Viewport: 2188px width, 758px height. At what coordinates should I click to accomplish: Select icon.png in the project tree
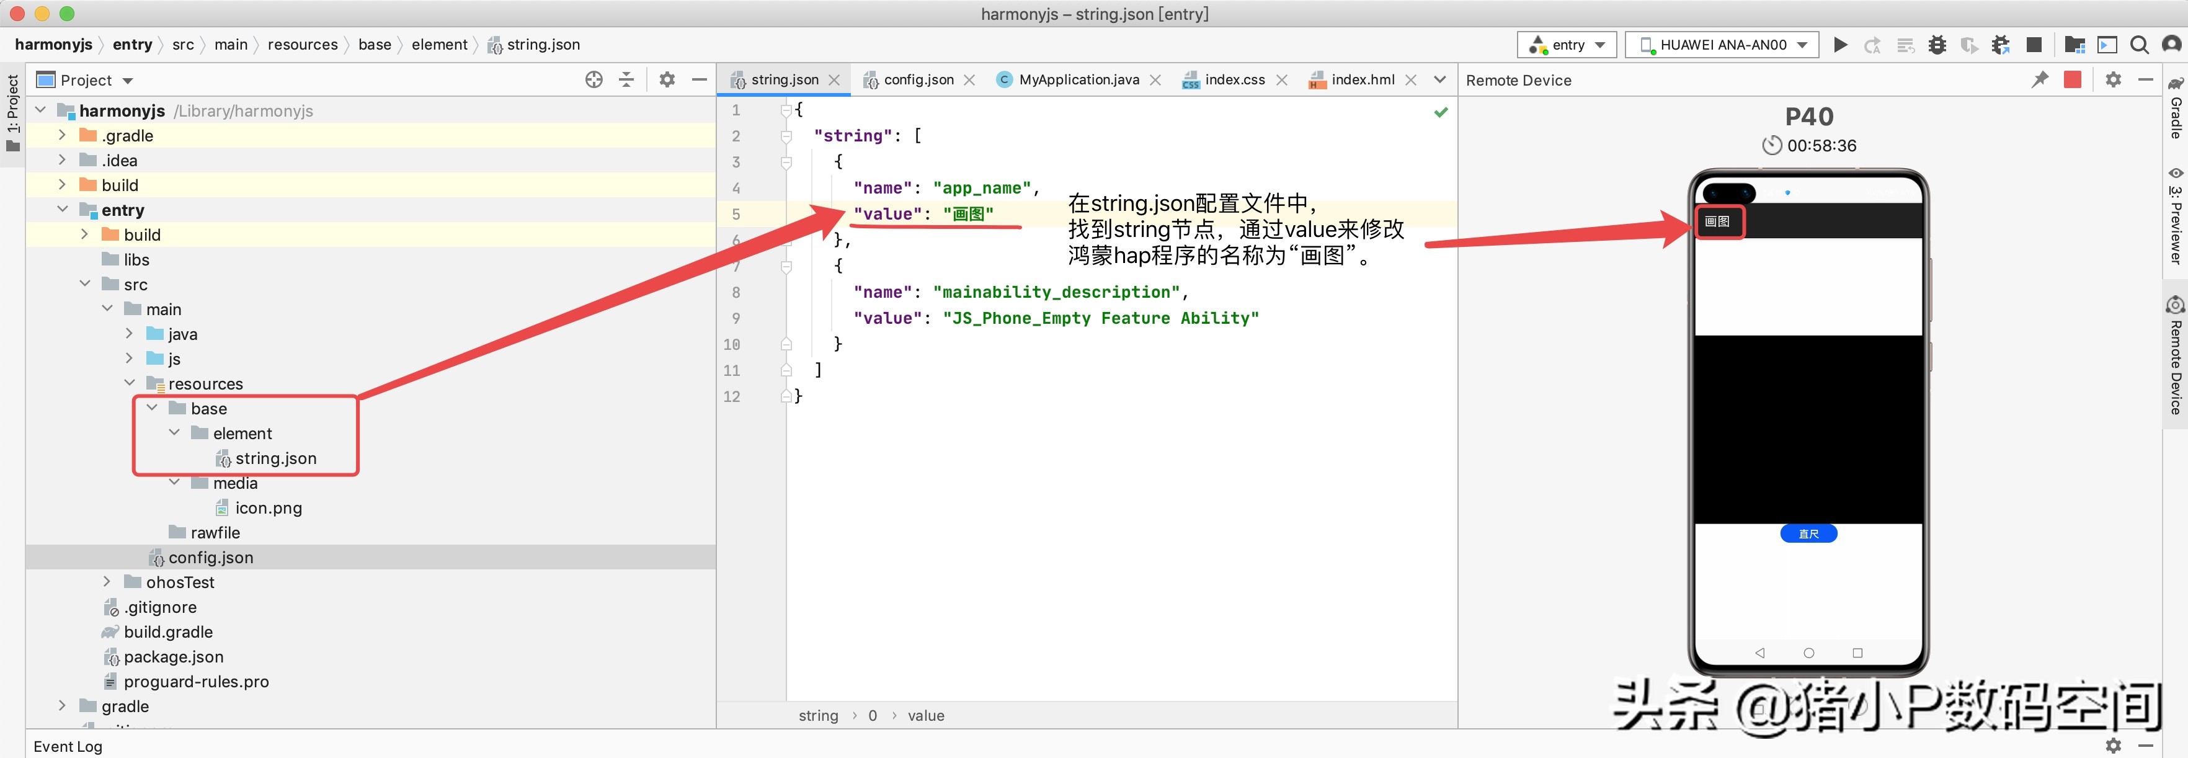pyautogui.click(x=267, y=508)
